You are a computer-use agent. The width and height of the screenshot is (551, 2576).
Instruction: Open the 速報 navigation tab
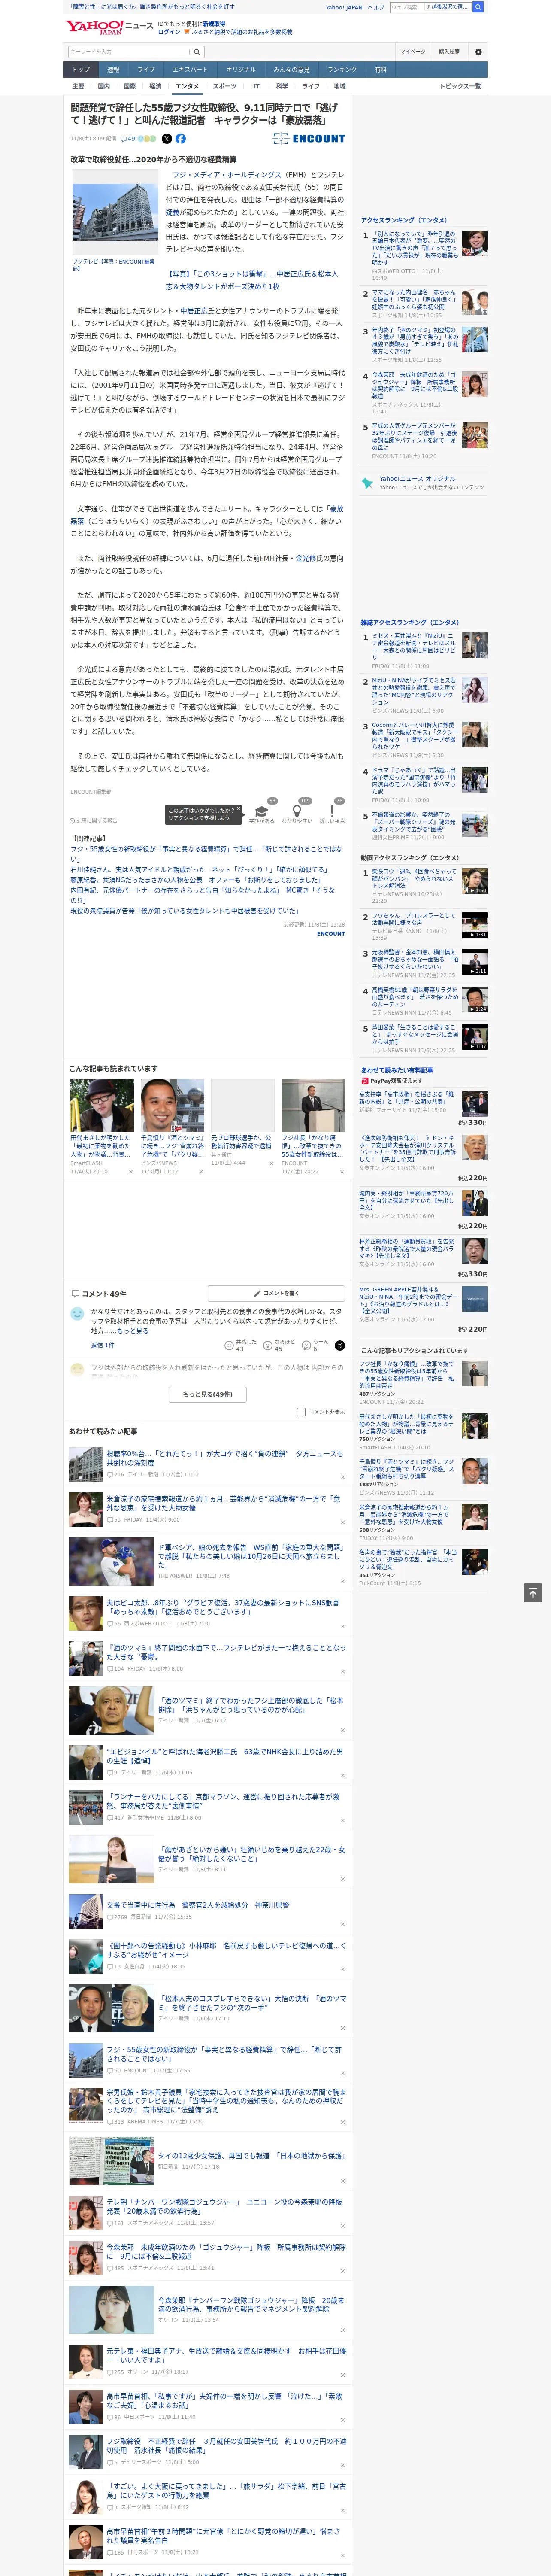coord(113,70)
